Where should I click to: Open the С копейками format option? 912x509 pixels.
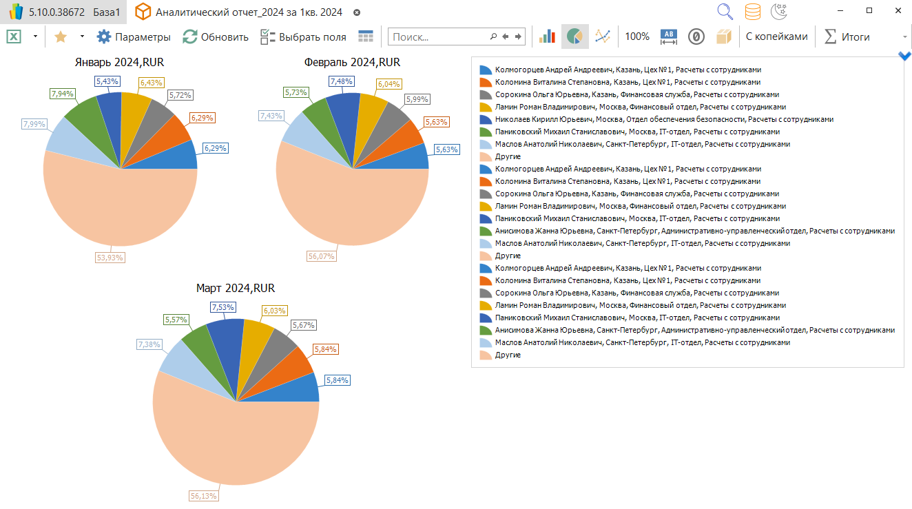[x=776, y=37]
